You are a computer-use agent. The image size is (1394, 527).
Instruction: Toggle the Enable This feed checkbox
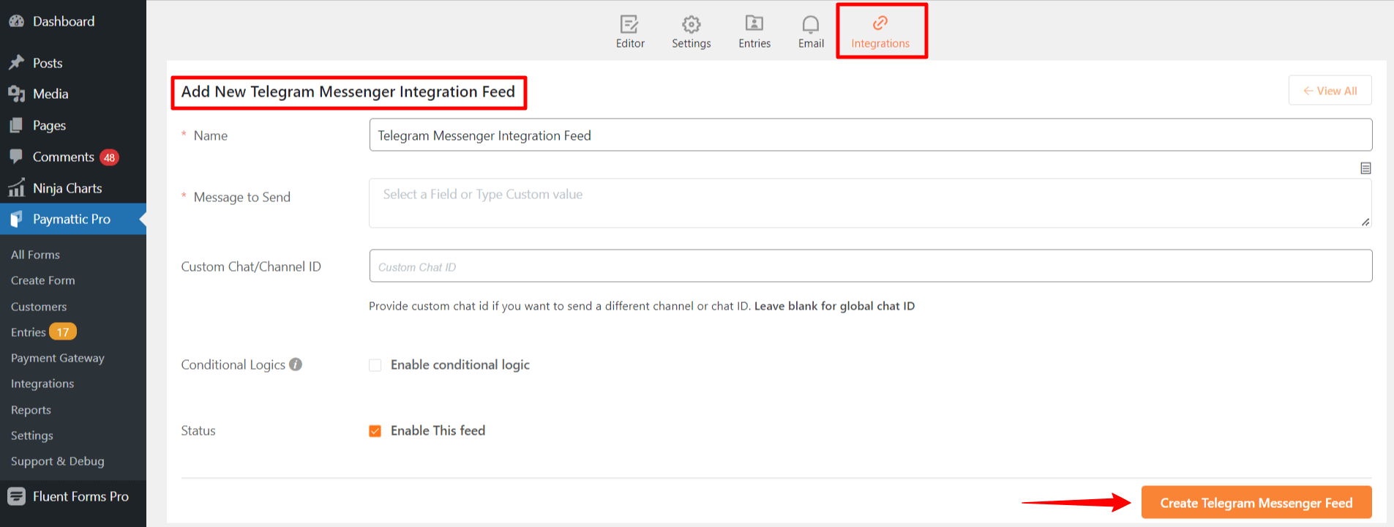[375, 431]
